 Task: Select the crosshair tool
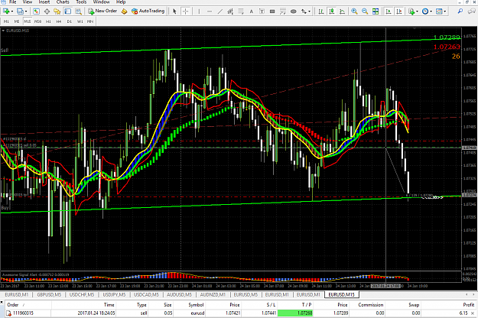coord(185,11)
